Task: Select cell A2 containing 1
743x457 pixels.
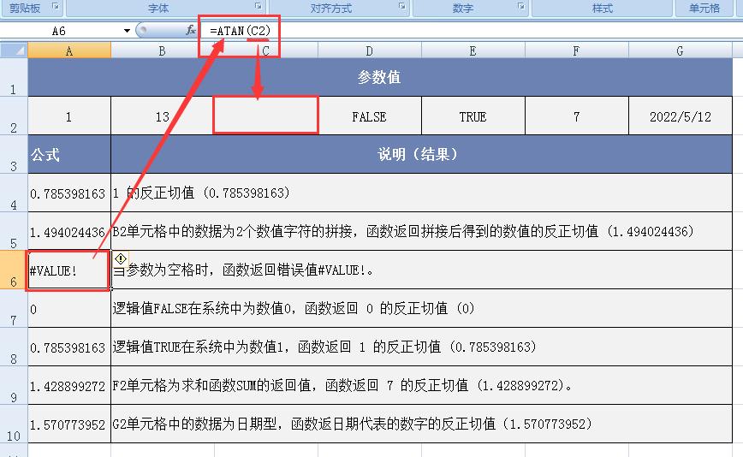Action: (69, 116)
